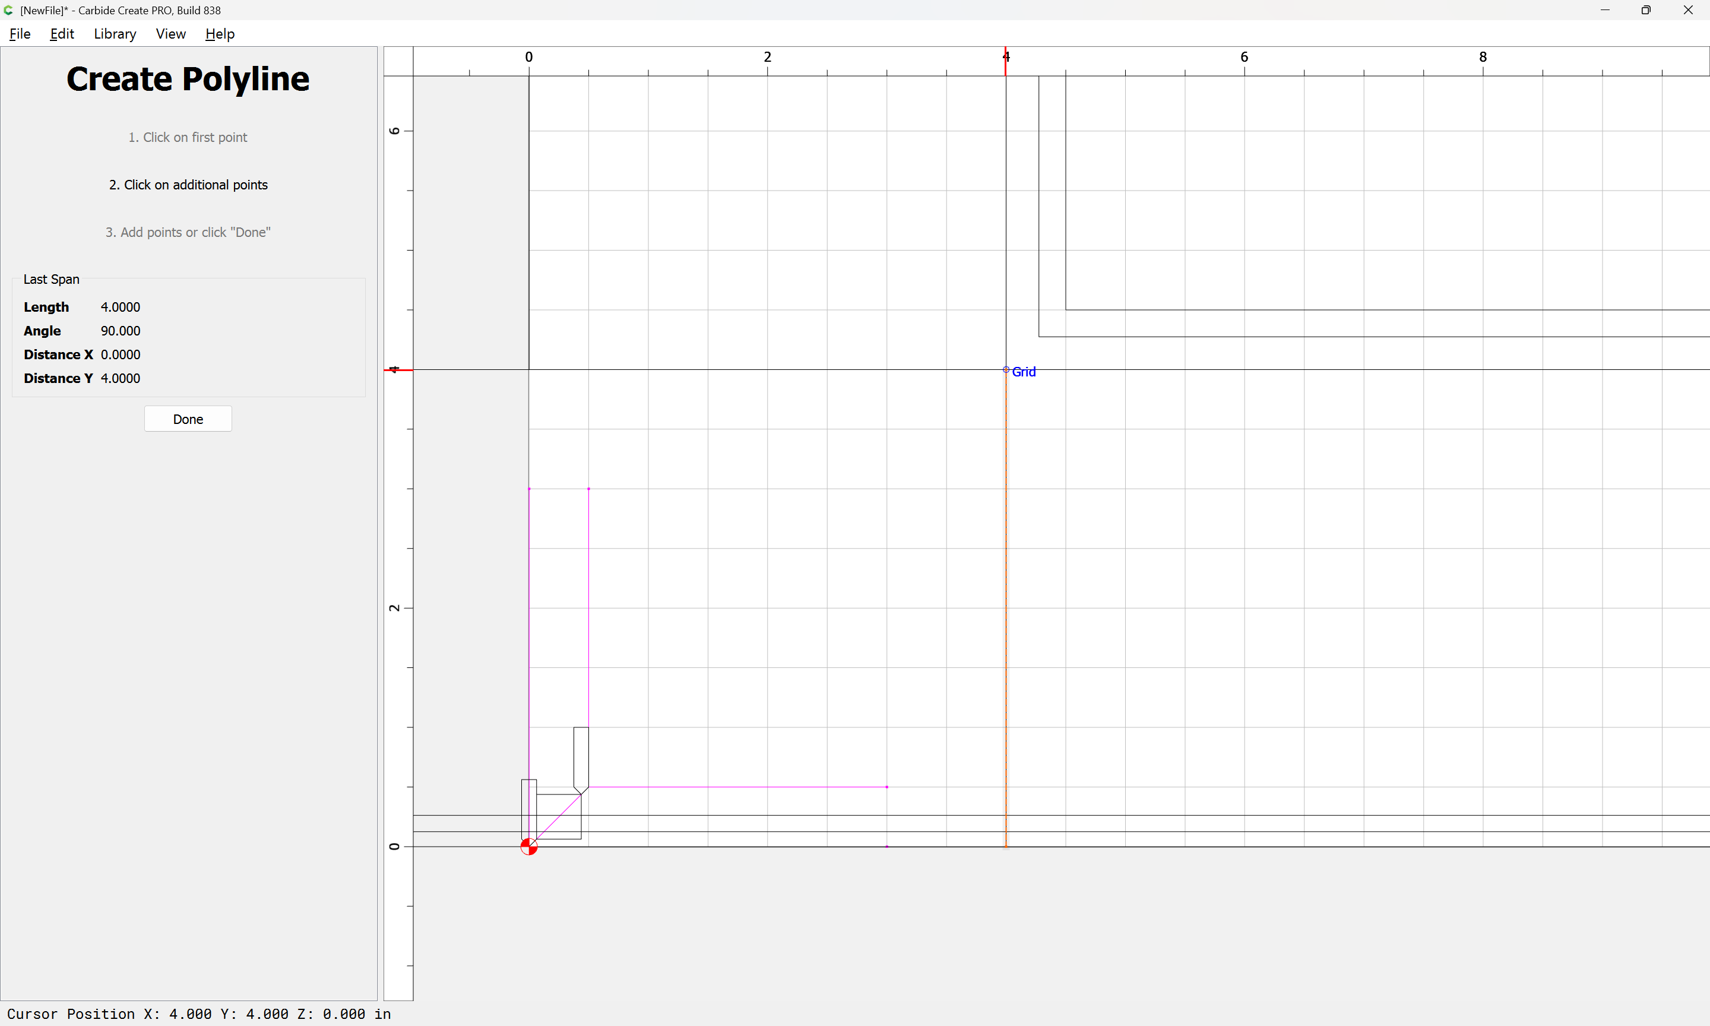The image size is (1710, 1026).
Task: Open the File menu
Action: [20, 34]
